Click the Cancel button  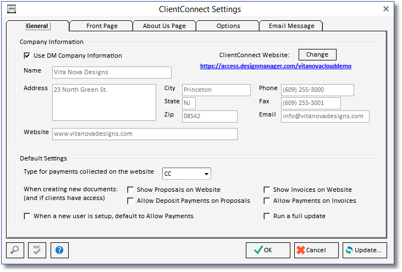316,250
